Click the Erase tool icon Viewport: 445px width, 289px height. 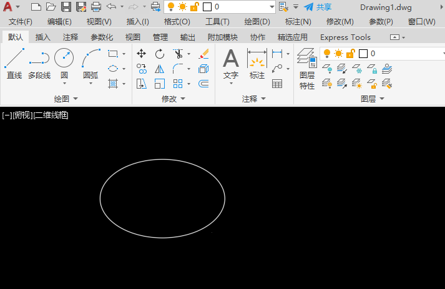203,54
